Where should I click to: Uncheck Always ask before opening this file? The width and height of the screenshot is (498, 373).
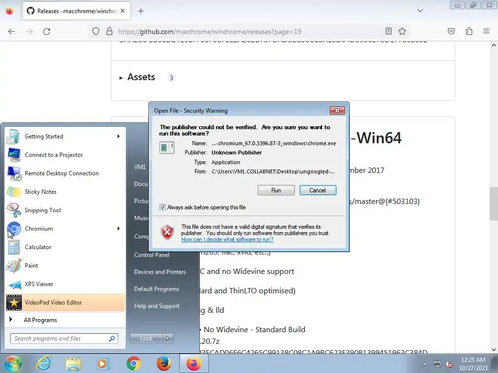162,207
